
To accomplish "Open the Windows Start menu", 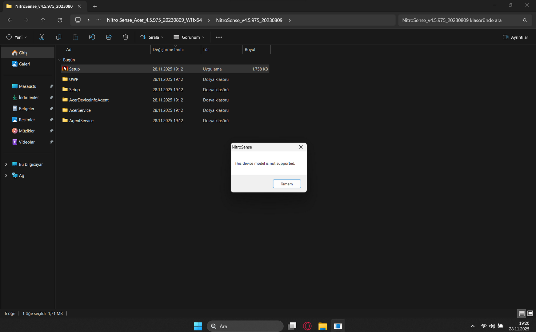I will (198, 326).
